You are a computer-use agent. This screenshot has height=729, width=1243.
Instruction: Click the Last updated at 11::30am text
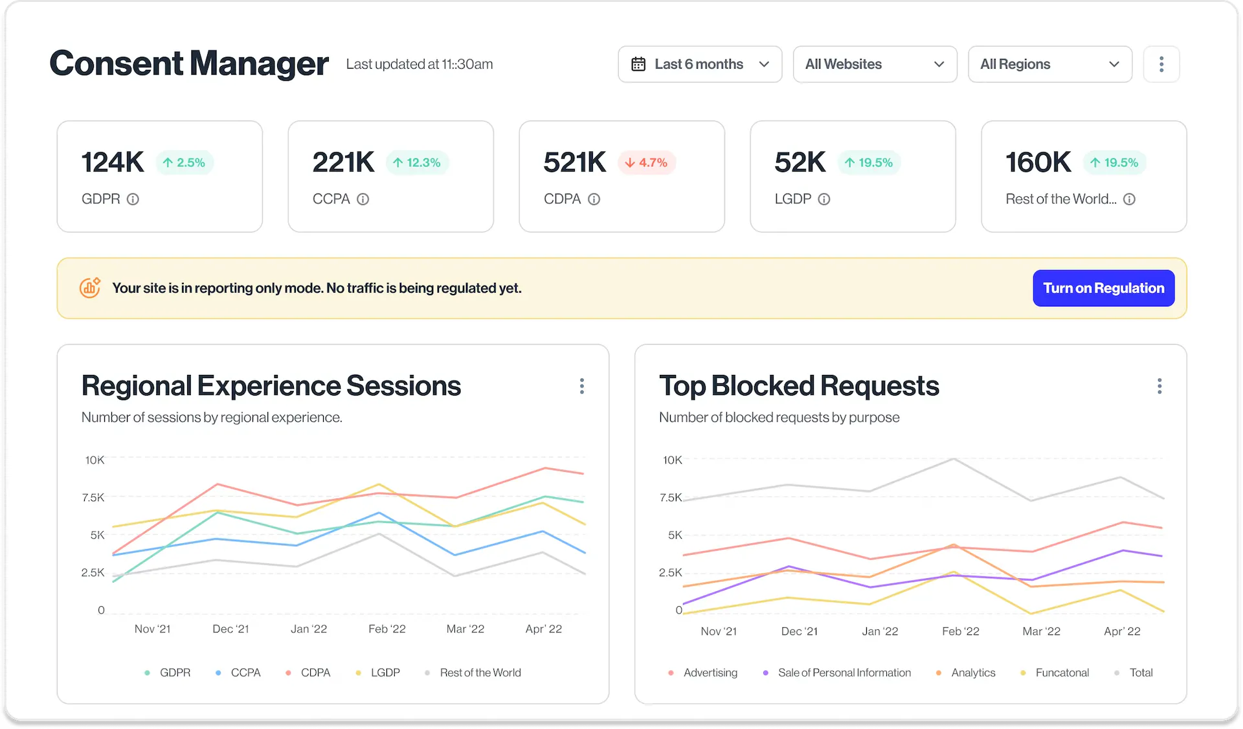point(420,64)
